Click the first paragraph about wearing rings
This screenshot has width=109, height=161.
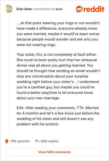coord(58,34)
